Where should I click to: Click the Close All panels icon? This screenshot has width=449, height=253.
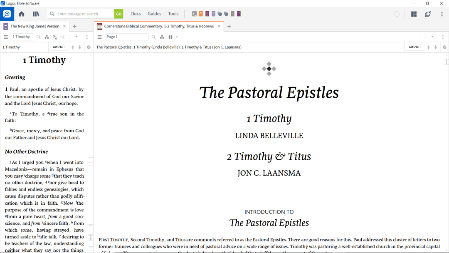[428, 14]
